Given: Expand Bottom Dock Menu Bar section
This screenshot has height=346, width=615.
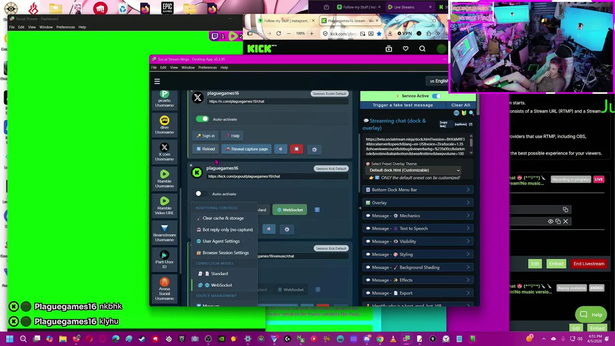Looking at the screenshot, I should [x=418, y=190].
